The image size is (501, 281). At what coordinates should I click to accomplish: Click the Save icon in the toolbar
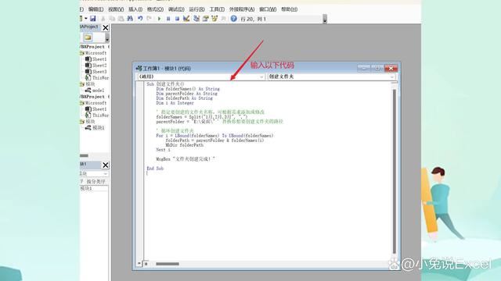(92, 19)
